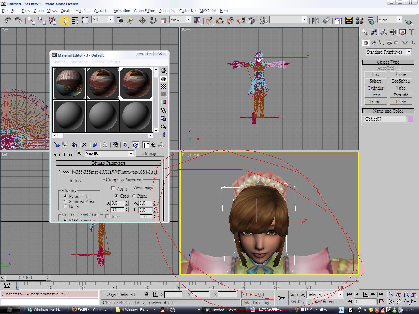
Task: Click the Teapot primitive button
Action: pos(375,102)
